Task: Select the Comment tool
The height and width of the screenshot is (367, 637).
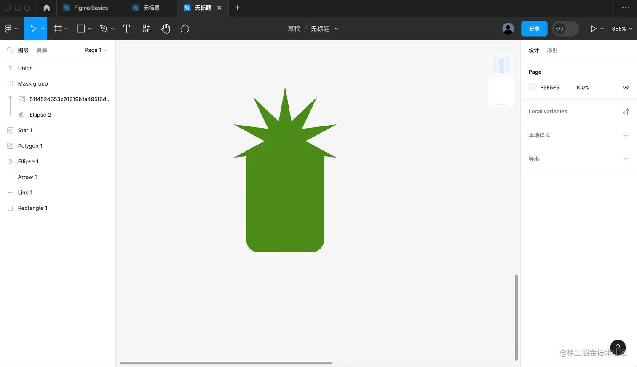Action: click(185, 29)
